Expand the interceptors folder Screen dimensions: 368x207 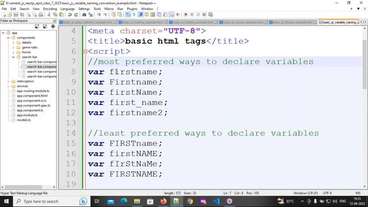click(8, 82)
